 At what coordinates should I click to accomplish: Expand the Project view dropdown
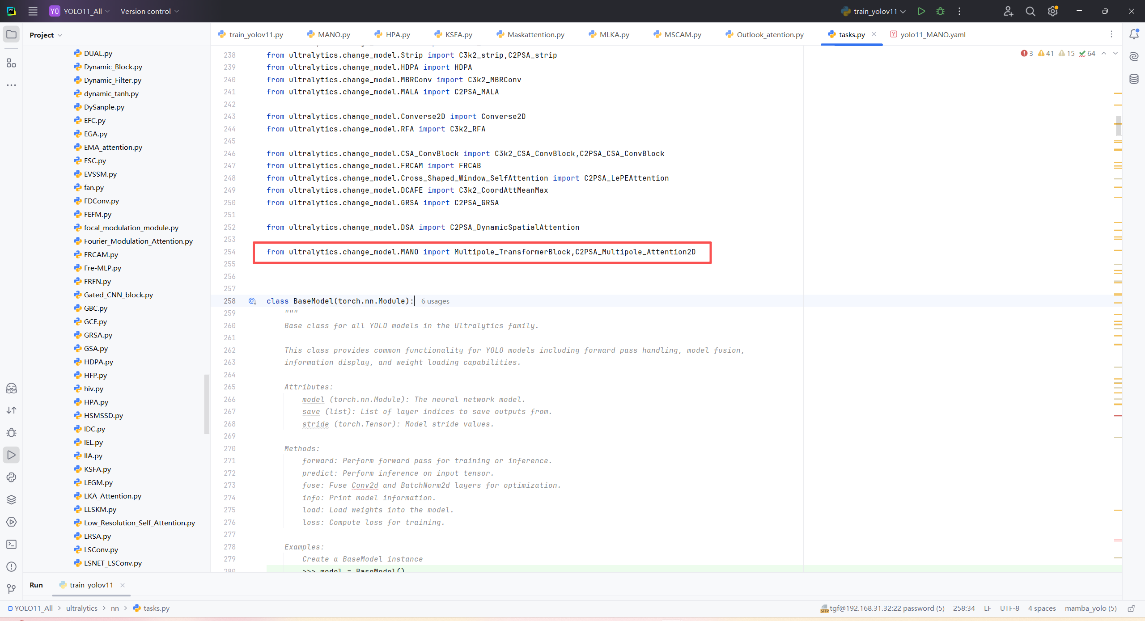coord(46,35)
